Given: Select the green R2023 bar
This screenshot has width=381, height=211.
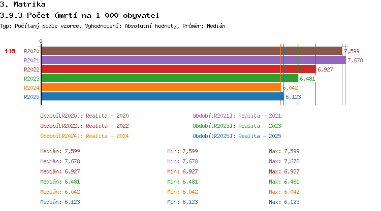Looking at the screenshot, I should 169,79.
